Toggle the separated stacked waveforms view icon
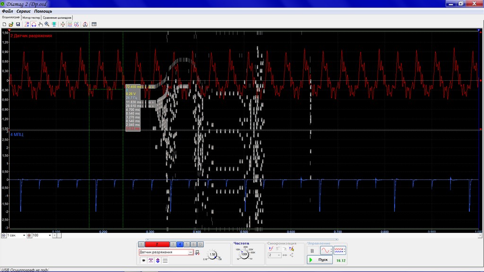The width and height of the screenshot is (484, 272). click(x=70, y=25)
